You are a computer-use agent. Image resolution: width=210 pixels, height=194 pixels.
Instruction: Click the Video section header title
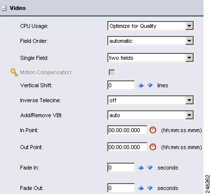[x=17, y=8]
